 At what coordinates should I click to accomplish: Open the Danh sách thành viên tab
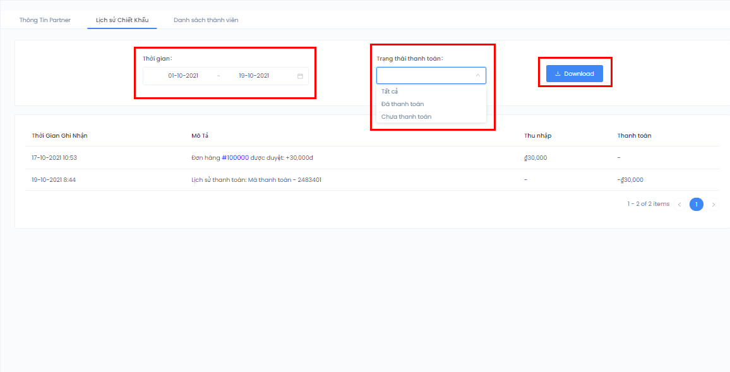click(206, 20)
